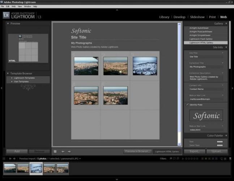
Task: Switch to the Library module
Action: [164, 17]
